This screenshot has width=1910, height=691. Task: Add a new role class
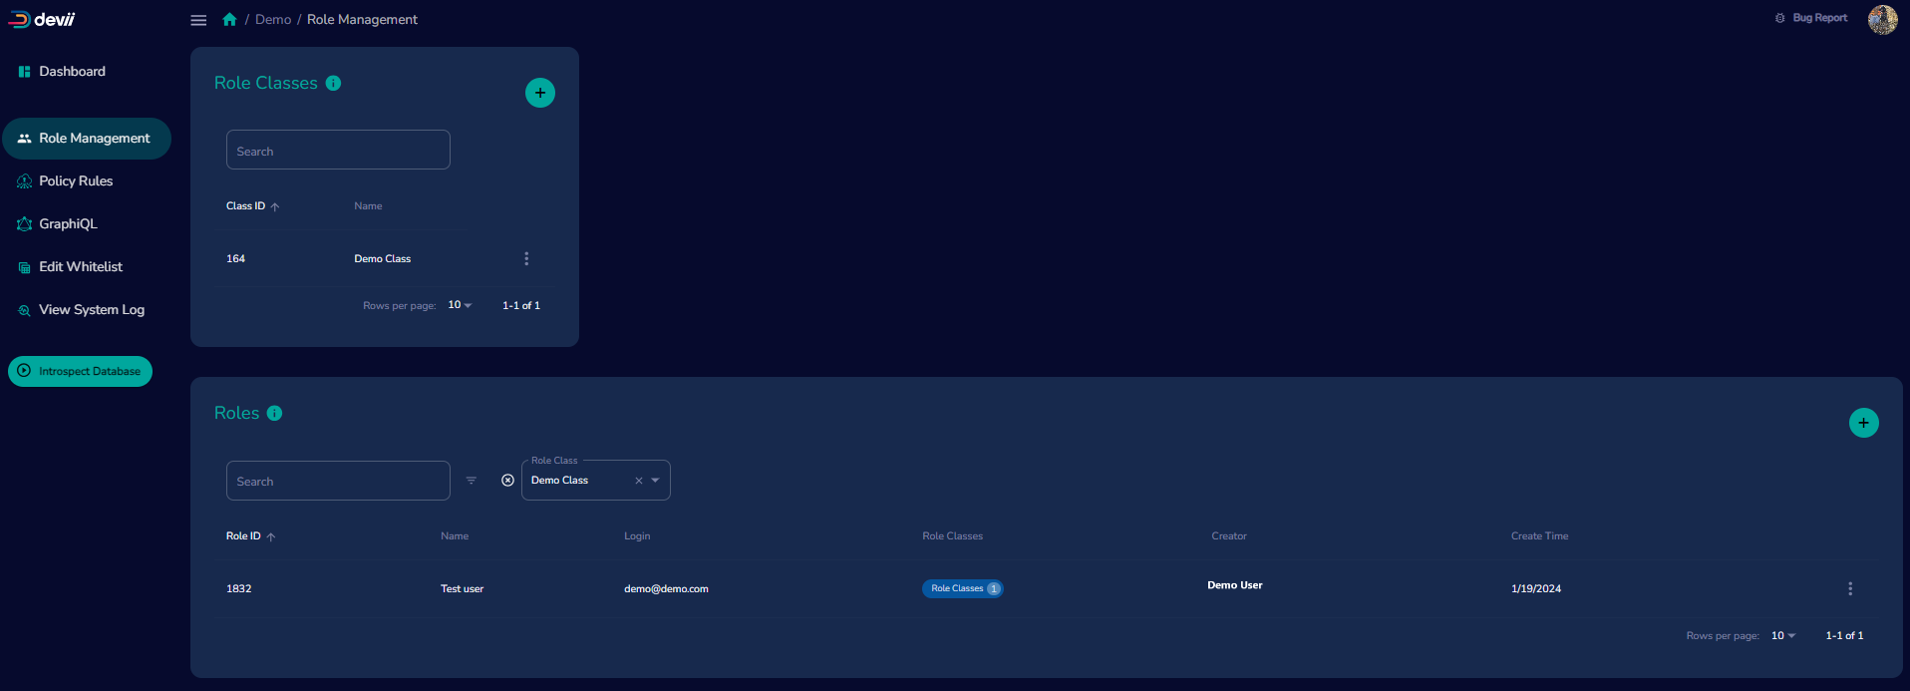539,93
